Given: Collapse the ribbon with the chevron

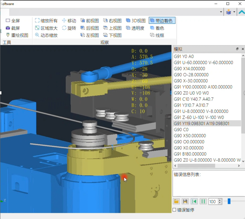Looking at the screenshot, I should click(242, 12).
